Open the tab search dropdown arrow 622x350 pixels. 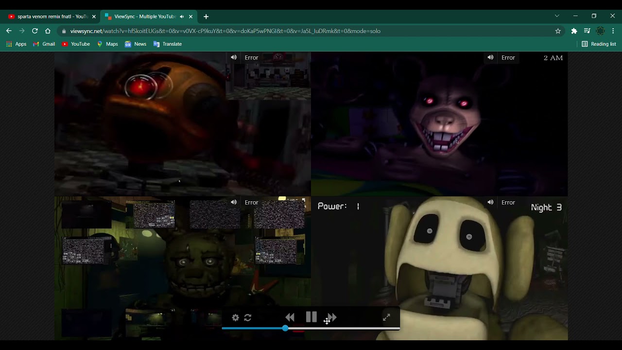pos(557,16)
